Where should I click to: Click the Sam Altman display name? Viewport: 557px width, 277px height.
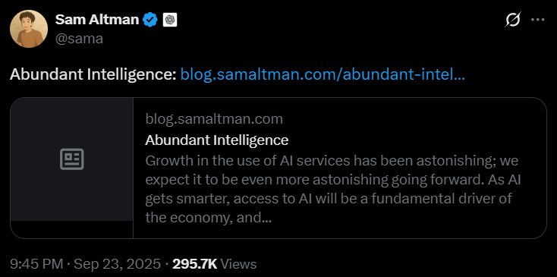coord(97,20)
